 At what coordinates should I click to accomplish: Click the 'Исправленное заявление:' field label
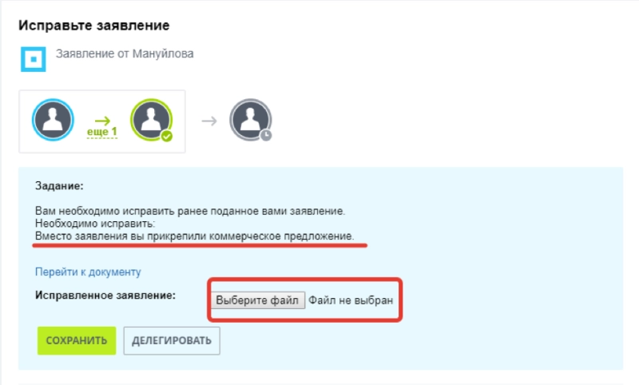(105, 295)
